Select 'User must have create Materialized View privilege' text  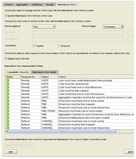click(x=85, y=81)
